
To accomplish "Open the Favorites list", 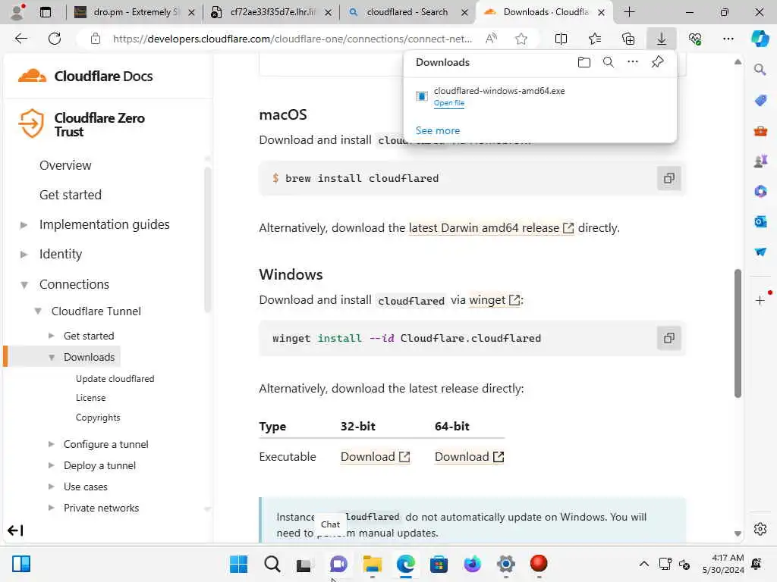I will [595, 39].
